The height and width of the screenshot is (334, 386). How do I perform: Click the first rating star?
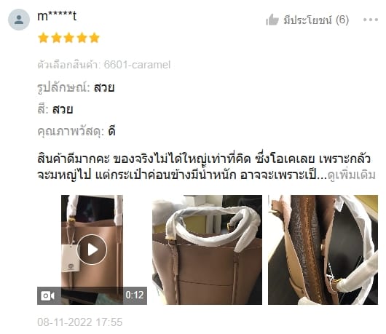pos(43,38)
